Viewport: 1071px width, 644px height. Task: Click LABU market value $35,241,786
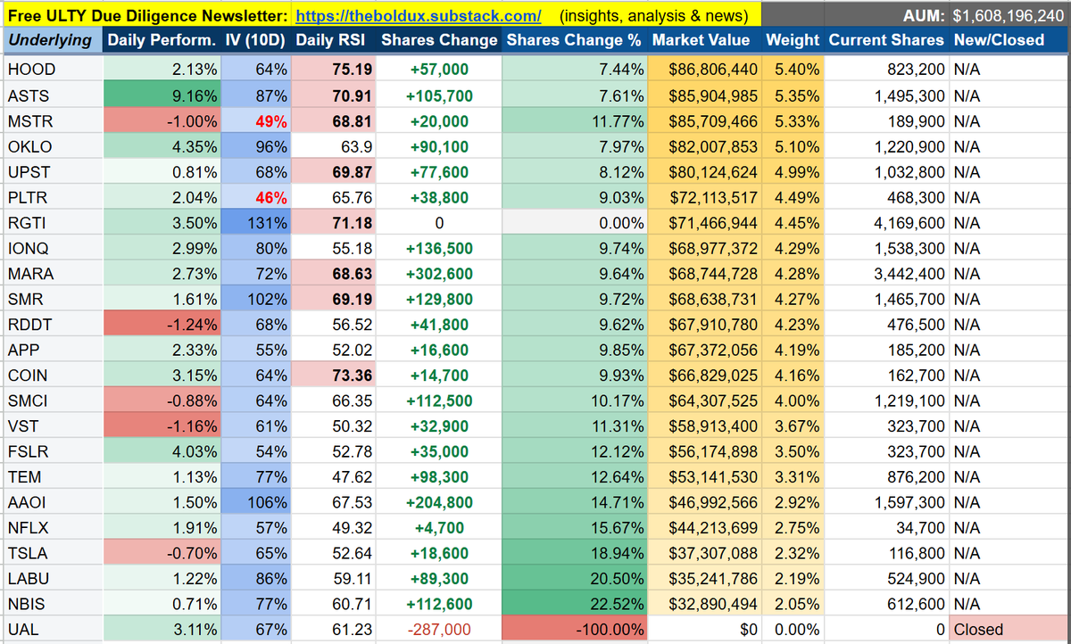click(705, 578)
